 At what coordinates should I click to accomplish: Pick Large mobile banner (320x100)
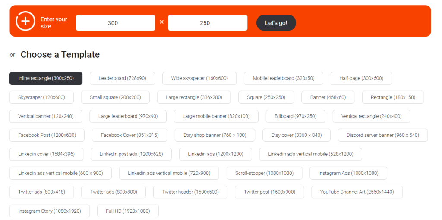pyautogui.click(x=216, y=116)
